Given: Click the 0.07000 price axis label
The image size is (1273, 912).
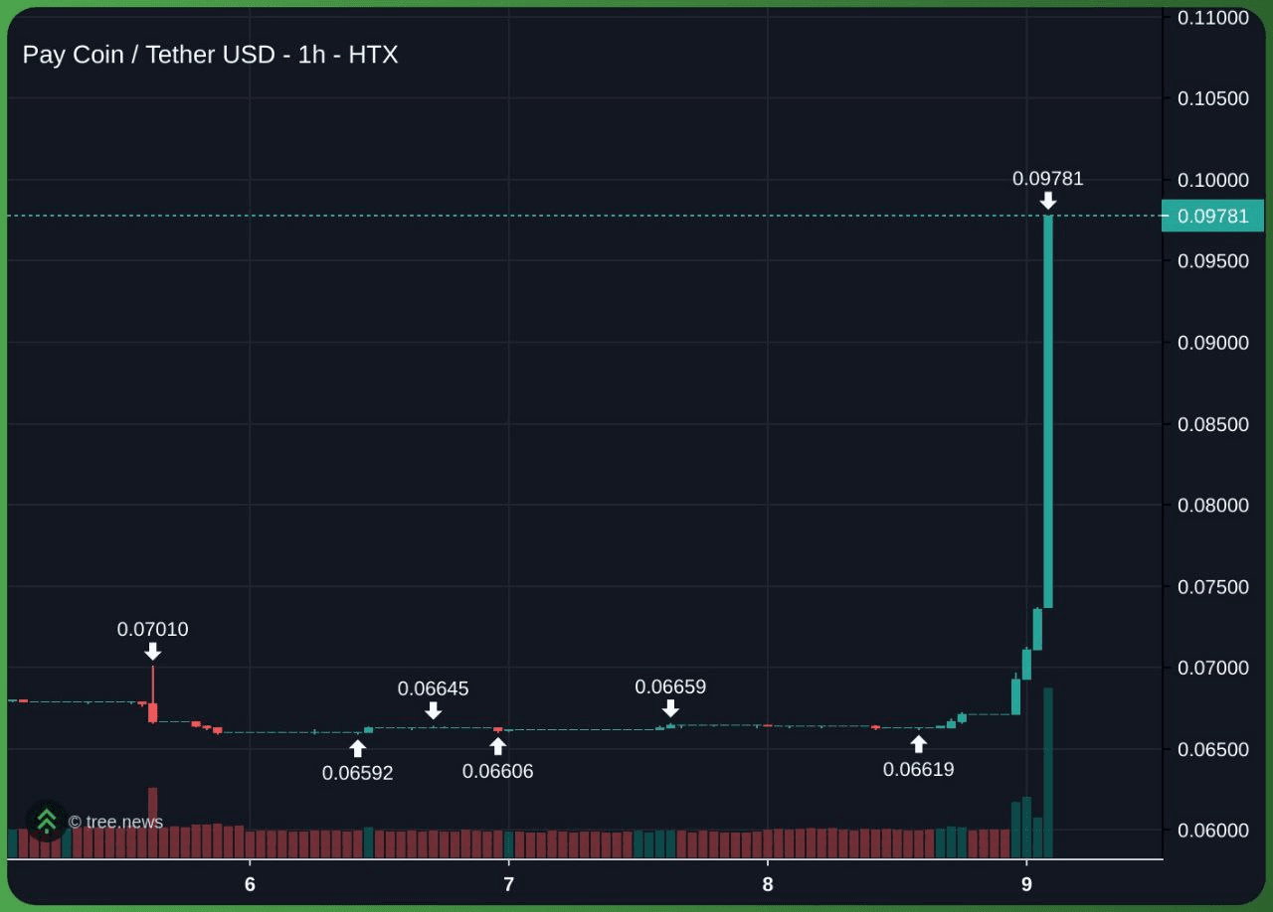Looking at the screenshot, I should point(1212,668).
